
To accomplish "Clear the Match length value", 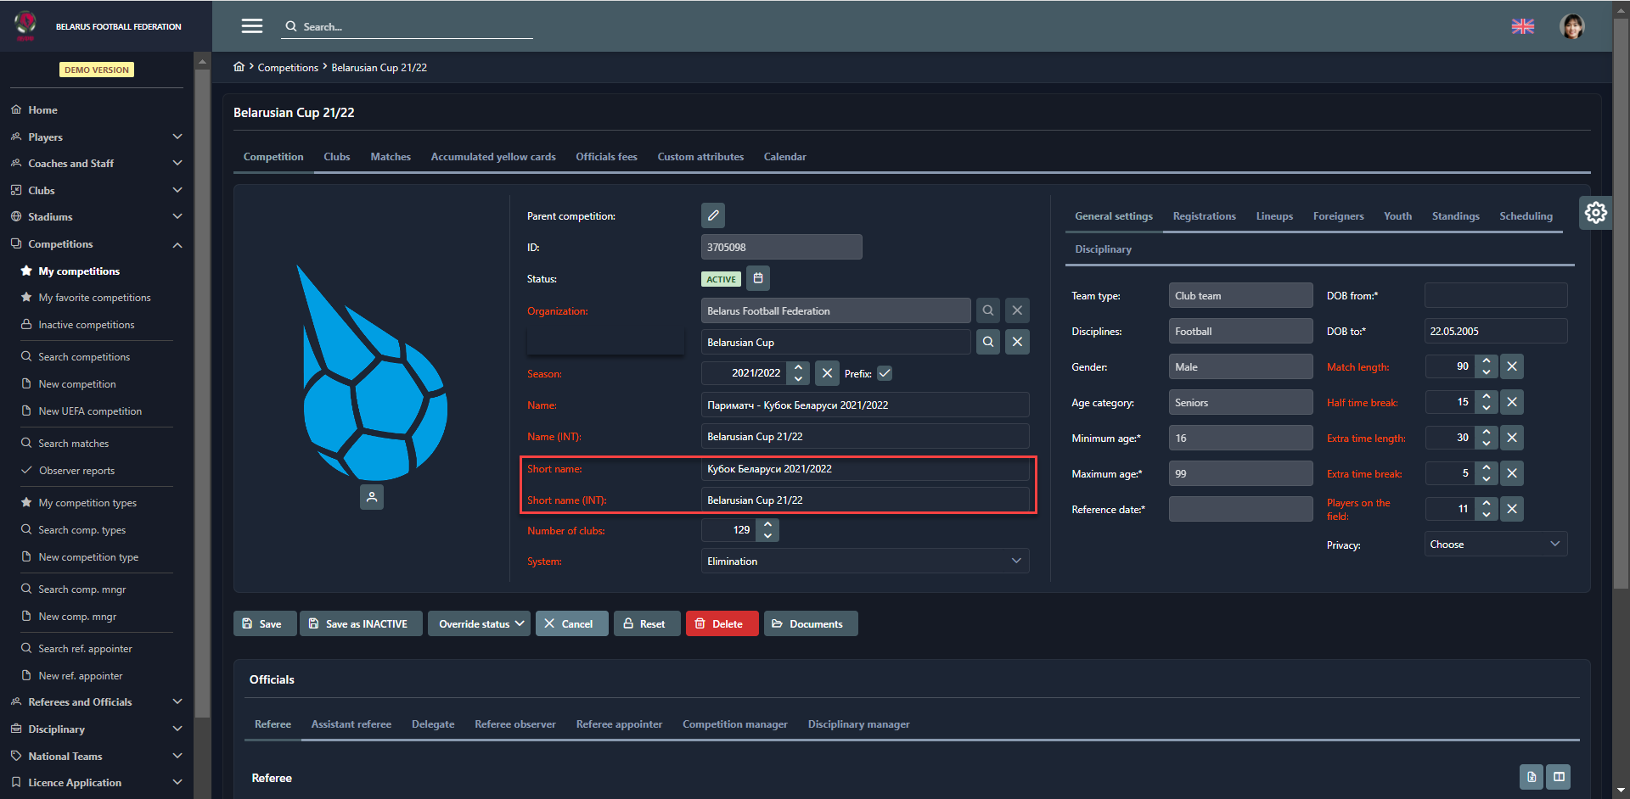I will click(1512, 366).
